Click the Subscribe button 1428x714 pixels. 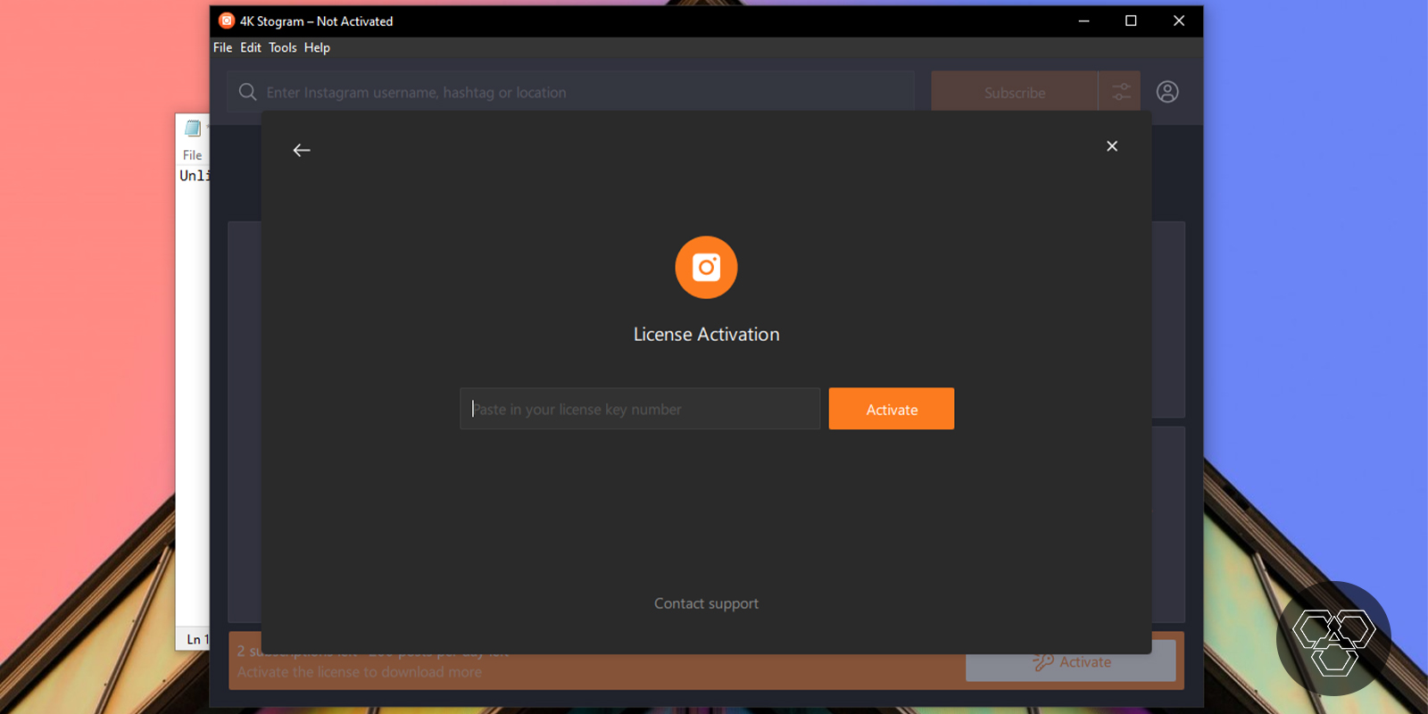coord(1015,92)
